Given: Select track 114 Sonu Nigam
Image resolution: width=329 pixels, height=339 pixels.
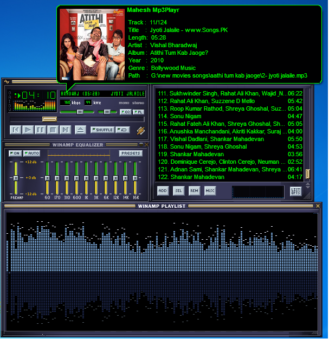Looking at the screenshot, I should (230, 116).
